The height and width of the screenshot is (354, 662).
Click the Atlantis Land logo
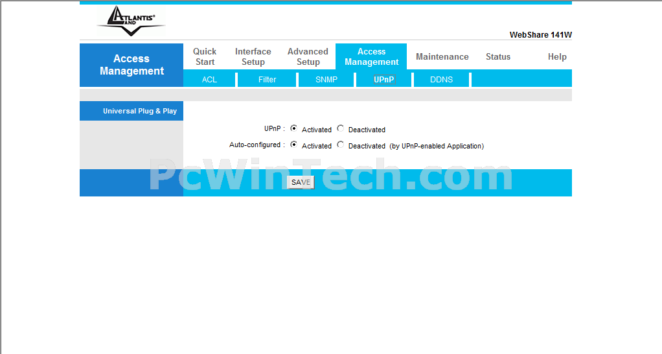point(131,21)
